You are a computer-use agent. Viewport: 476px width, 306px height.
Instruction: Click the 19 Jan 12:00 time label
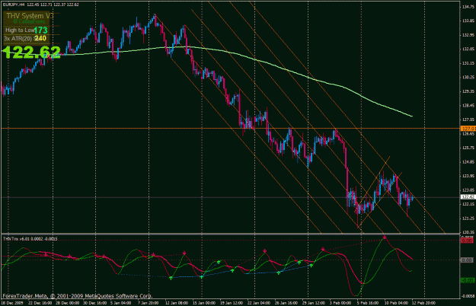pyautogui.click(x=231, y=303)
